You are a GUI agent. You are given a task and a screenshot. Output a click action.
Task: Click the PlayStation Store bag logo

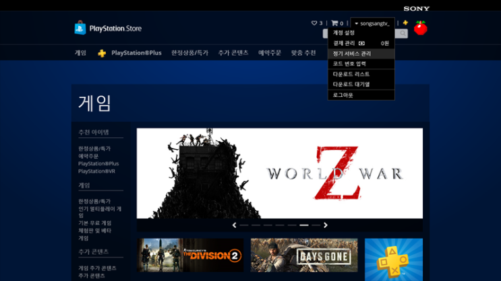pyautogui.click(x=80, y=28)
